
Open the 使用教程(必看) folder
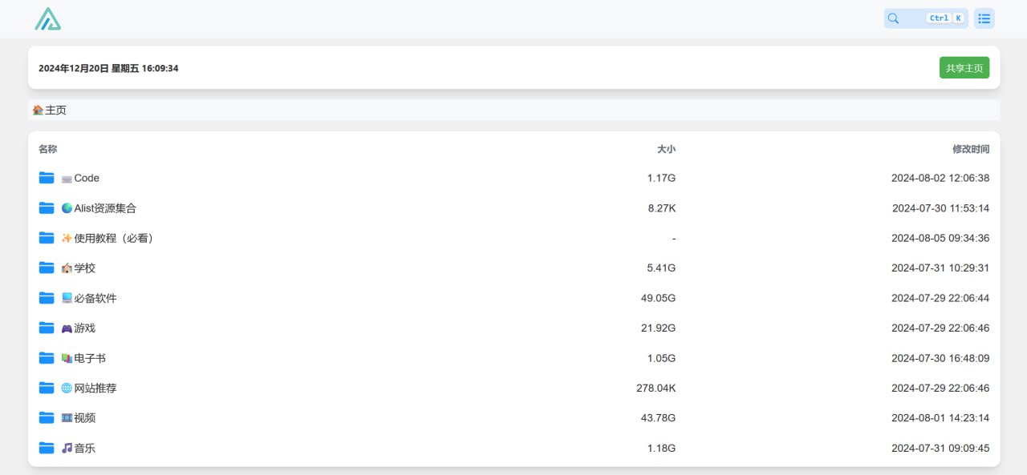(114, 238)
